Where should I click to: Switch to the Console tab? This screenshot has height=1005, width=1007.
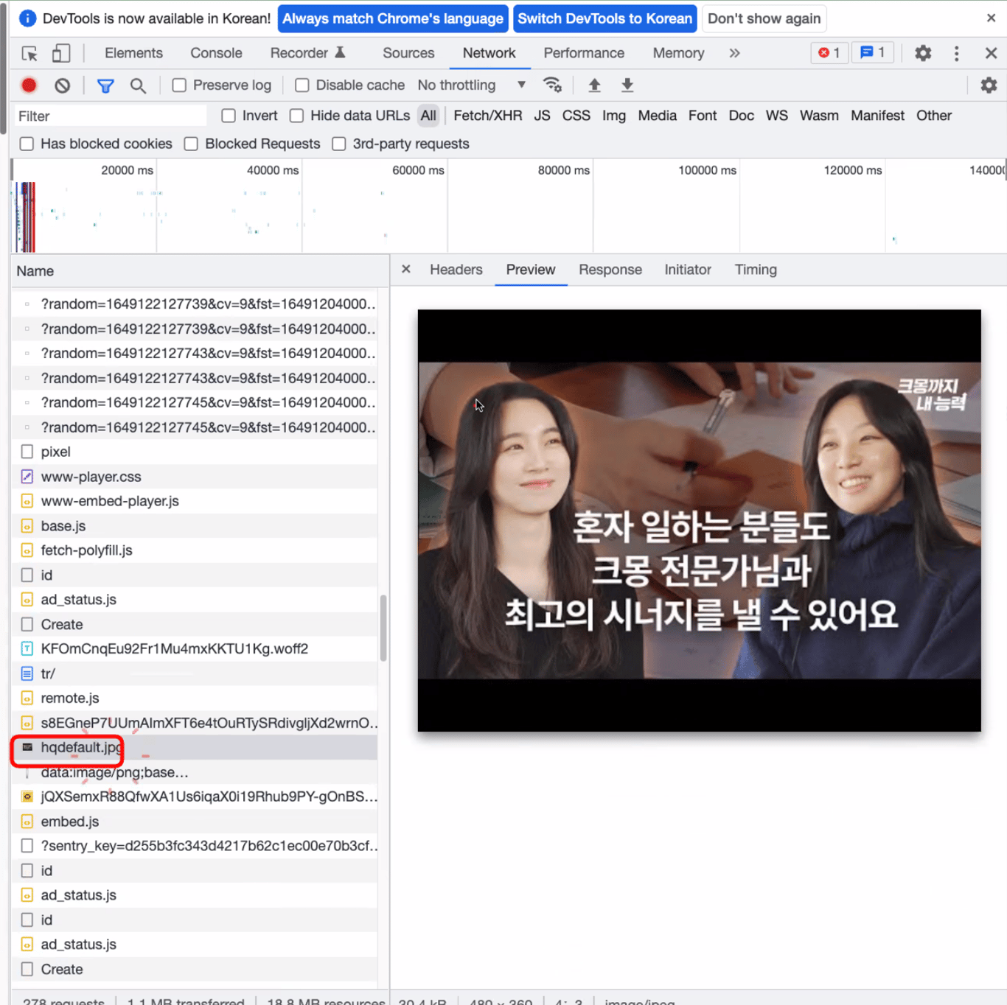216,53
